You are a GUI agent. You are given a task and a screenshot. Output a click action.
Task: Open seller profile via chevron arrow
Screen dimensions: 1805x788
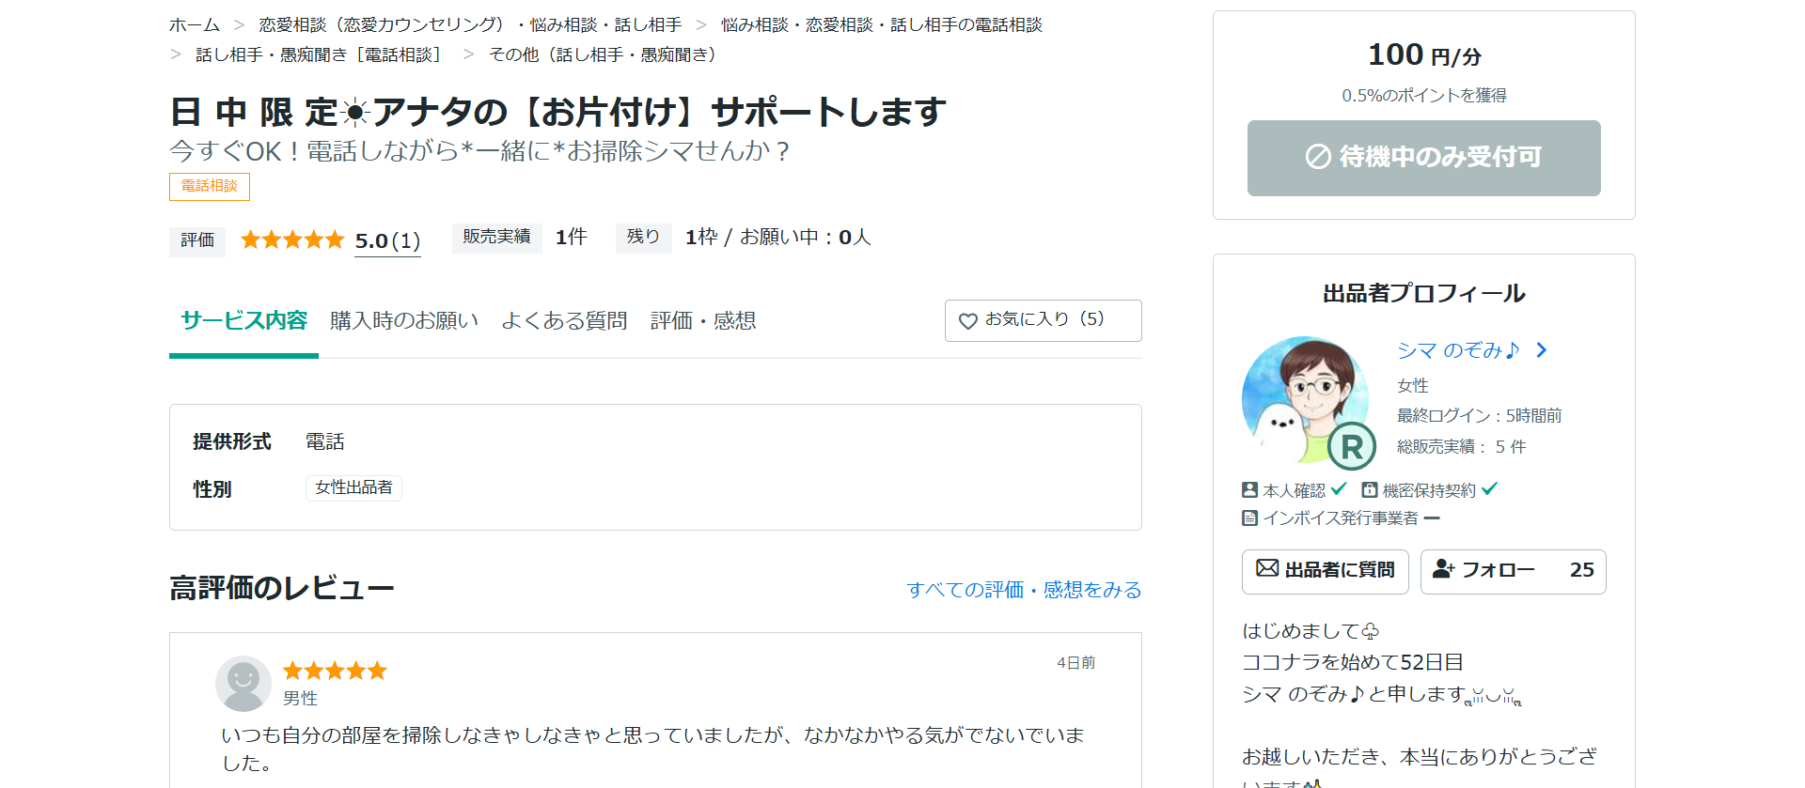pos(1541,350)
